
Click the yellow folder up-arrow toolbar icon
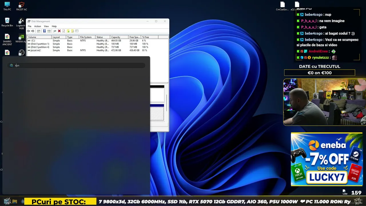click(x=68, y=31)
